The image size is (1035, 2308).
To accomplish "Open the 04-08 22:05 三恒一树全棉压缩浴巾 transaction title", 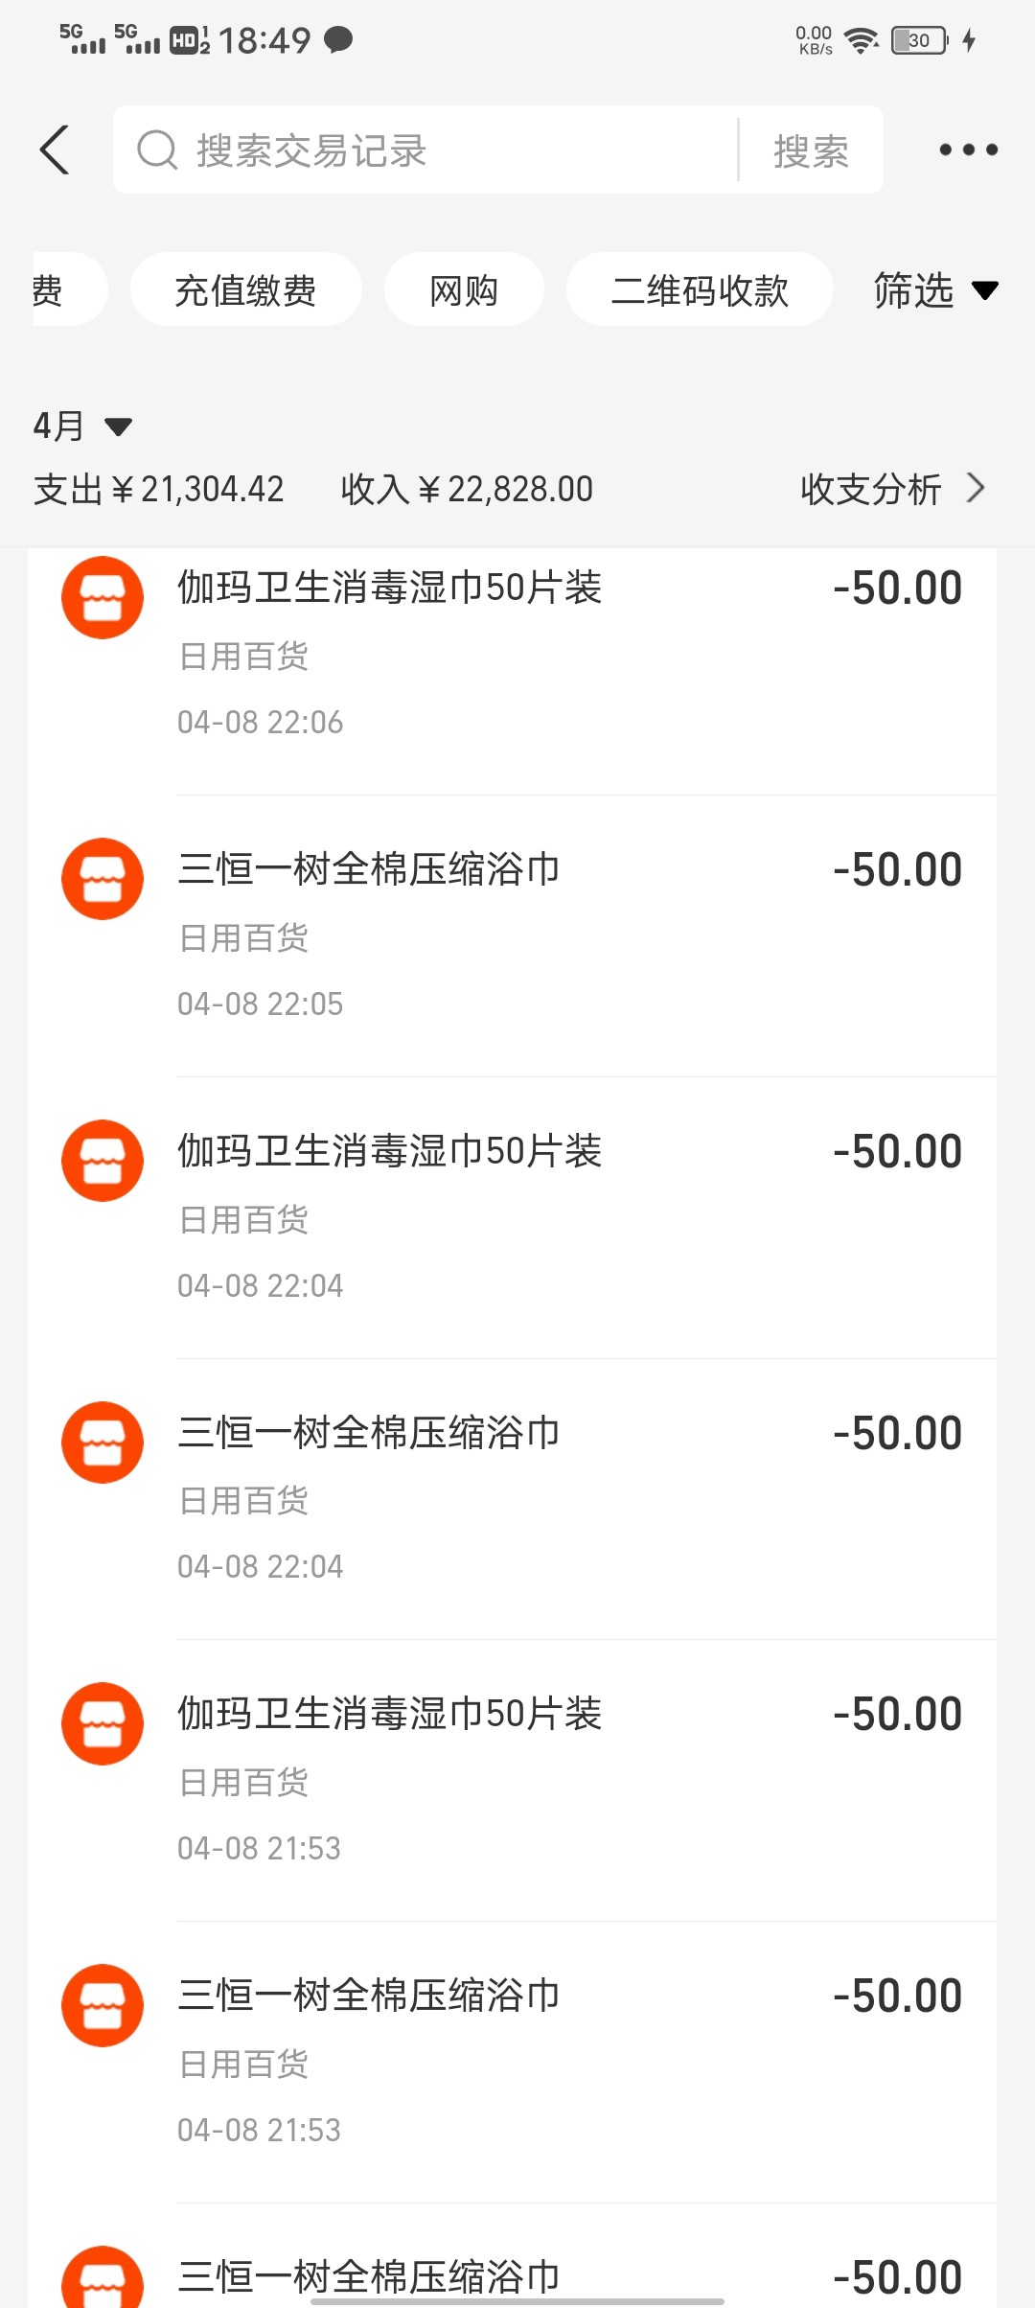I will (x=369, y=869).
